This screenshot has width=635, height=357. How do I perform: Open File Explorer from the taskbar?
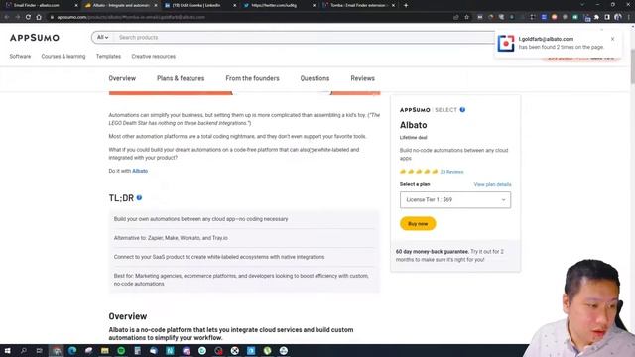tap(105, 351)
